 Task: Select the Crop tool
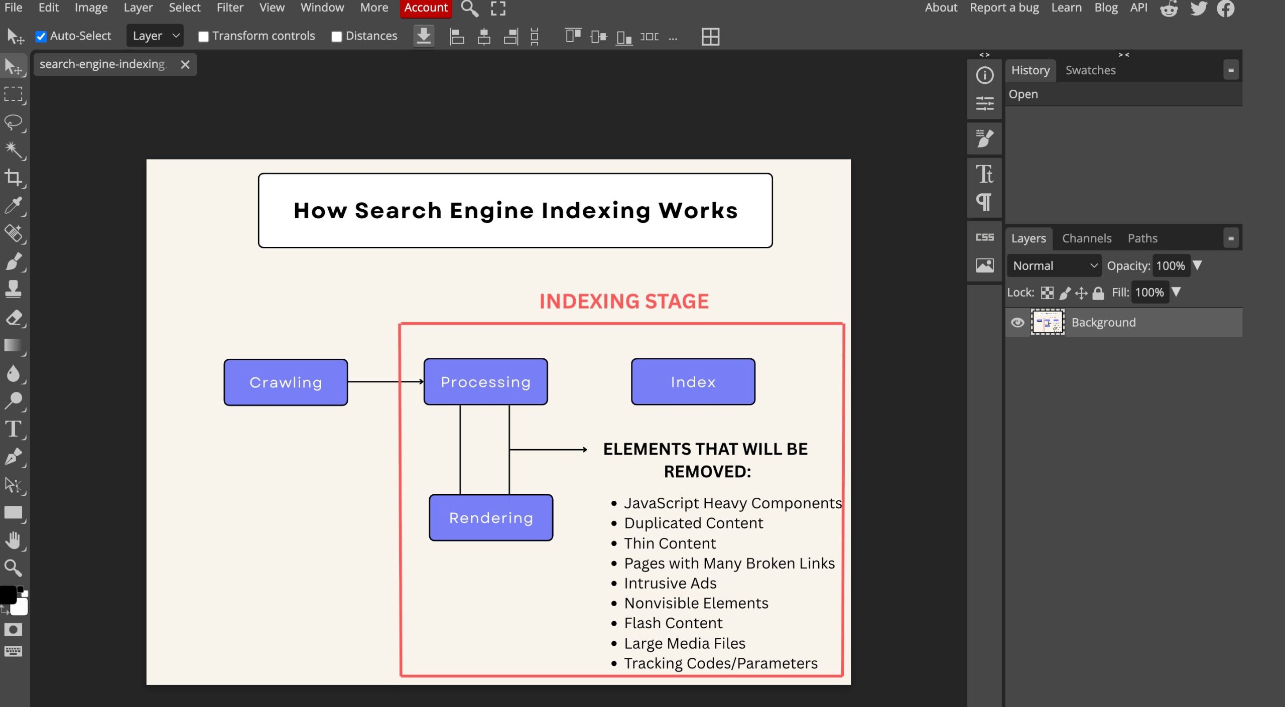(x=14, y=178)
